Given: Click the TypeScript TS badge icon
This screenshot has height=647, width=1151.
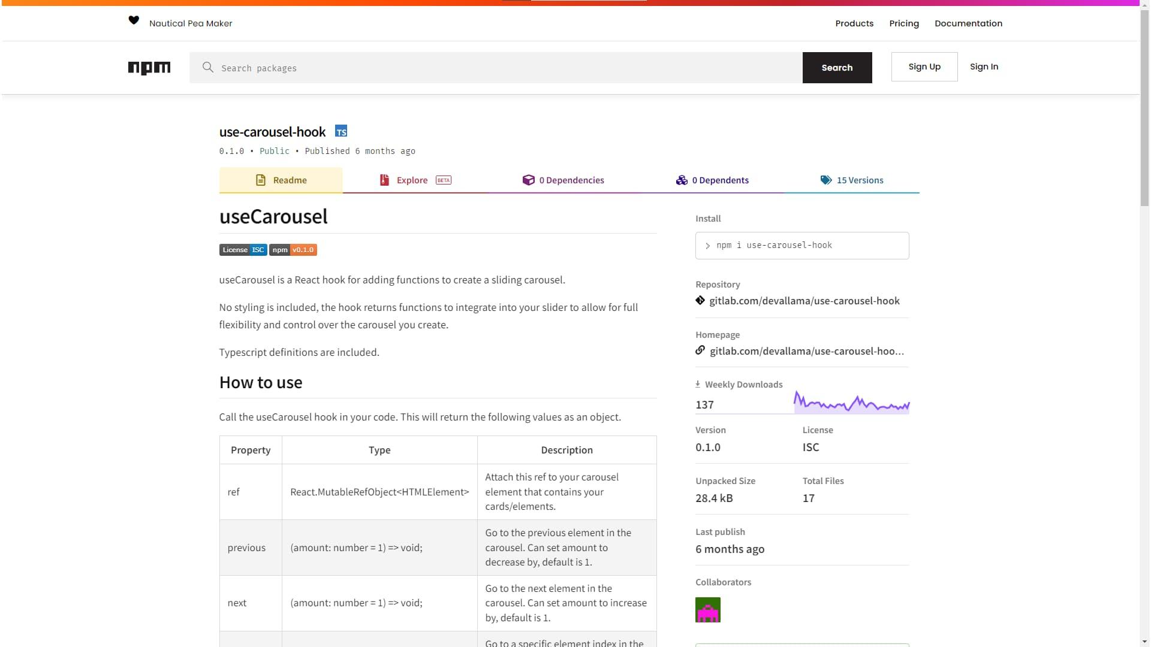Looking at the screenshot, I should [x=341, y=132].
